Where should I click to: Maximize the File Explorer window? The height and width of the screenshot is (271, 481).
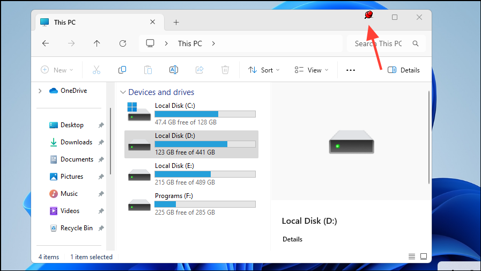coord(395,17)
